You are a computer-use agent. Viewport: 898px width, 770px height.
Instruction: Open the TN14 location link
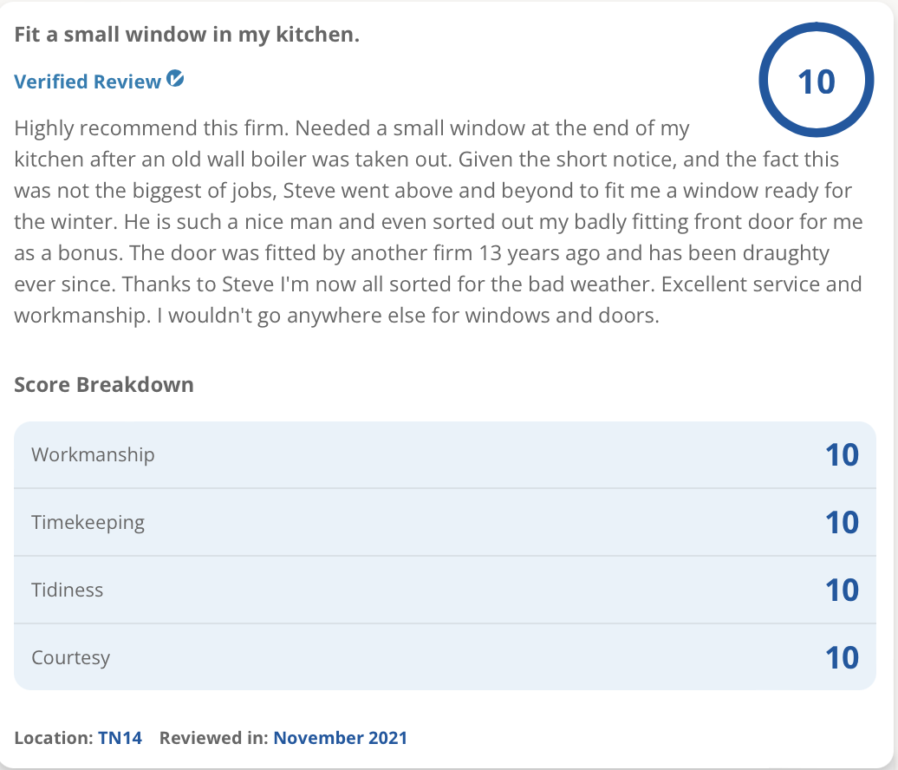click(120, 737)
